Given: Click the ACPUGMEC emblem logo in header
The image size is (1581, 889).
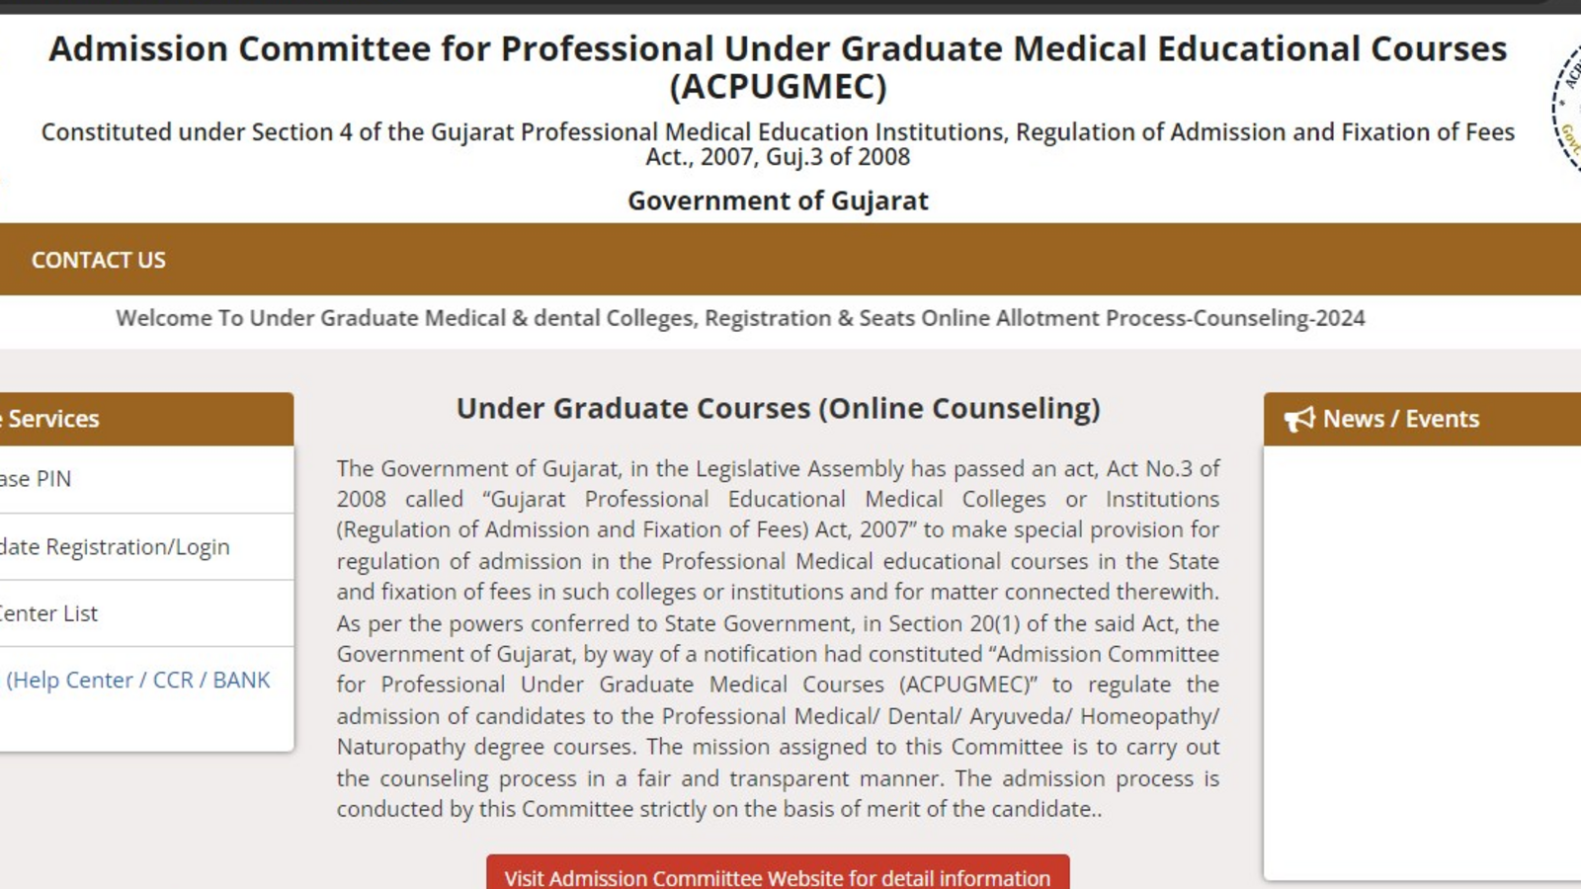Looking at the screenshot, I should click(x=1567, y=109).
